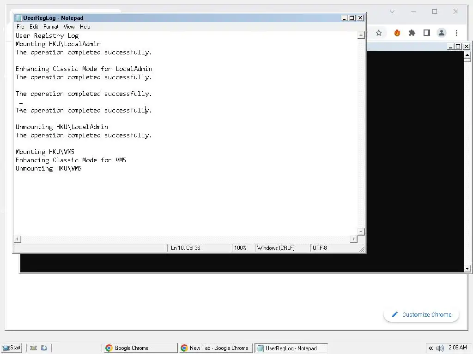
Task: Click the 2:09 AM clock in the tray
Action: tap(457, 348)
